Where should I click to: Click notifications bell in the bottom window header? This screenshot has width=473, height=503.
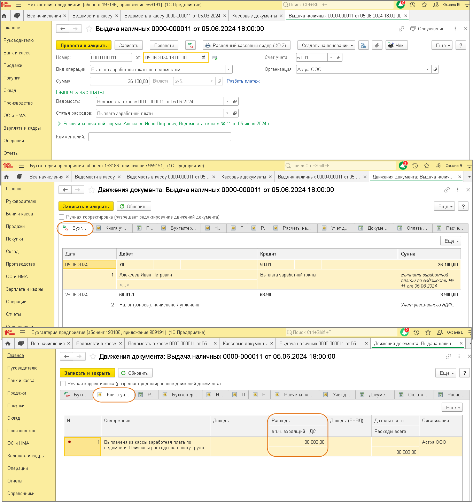(404, 332)
